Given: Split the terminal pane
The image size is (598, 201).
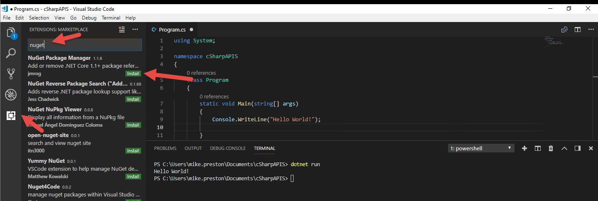Looking at the screenshot, I should point(538,148).
